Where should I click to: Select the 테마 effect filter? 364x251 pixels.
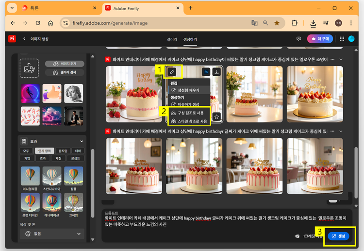78,151
